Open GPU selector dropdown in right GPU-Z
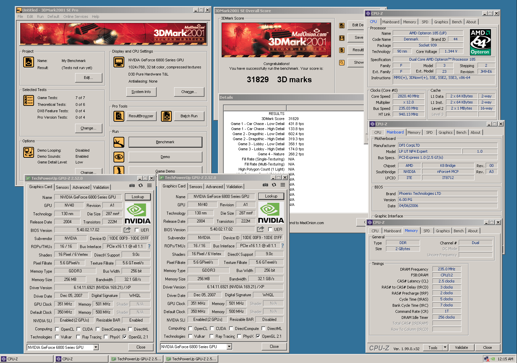This screenshot has height=363, width=517. tap(229, 346)
